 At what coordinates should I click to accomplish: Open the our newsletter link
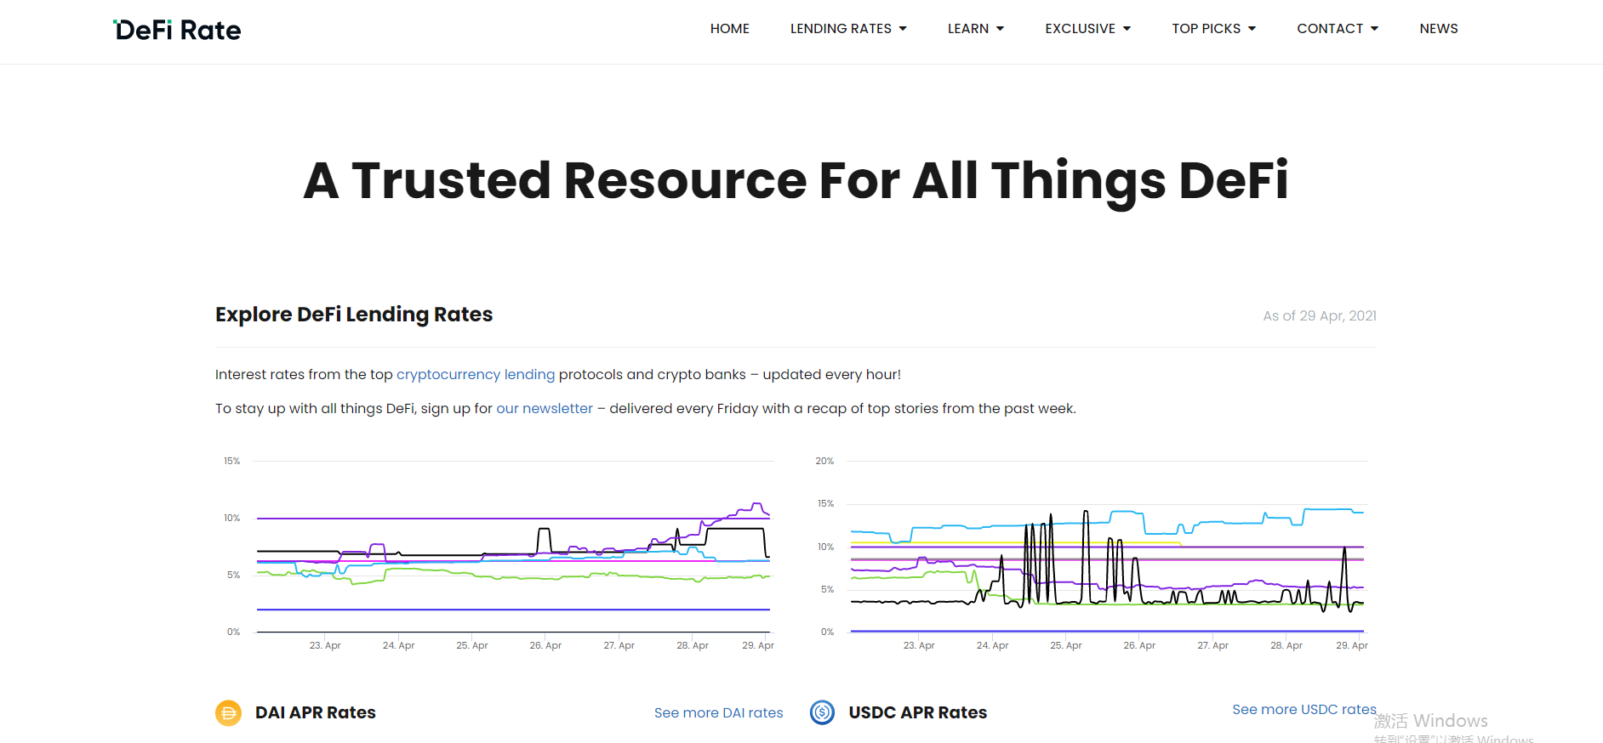click(544, 409)
